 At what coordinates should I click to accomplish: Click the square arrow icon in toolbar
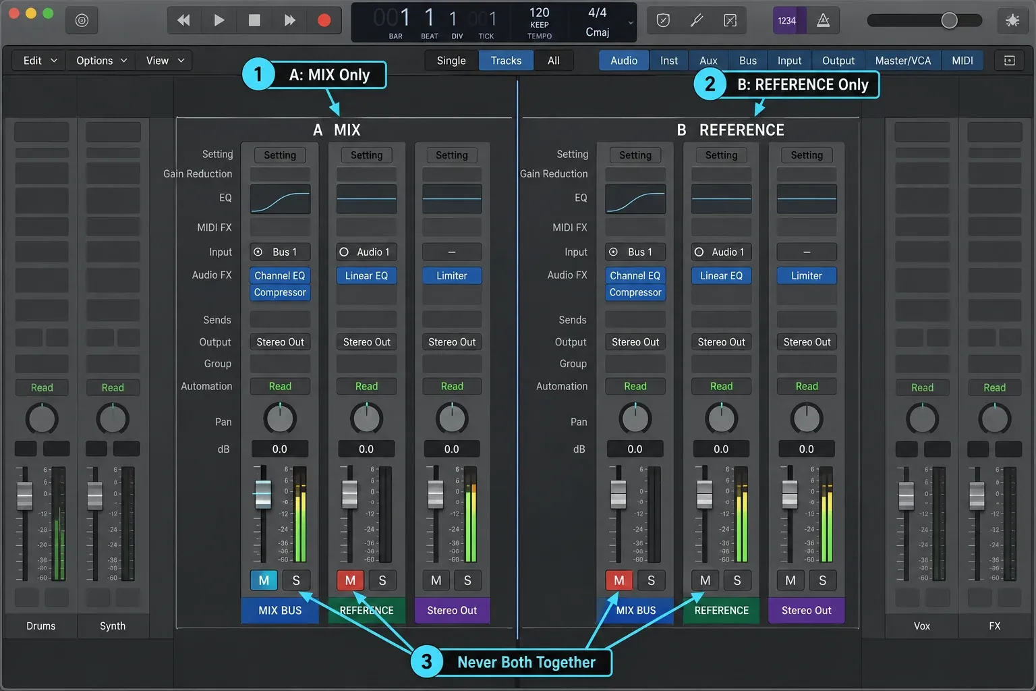pyautogui.click(x=730, y=20)
